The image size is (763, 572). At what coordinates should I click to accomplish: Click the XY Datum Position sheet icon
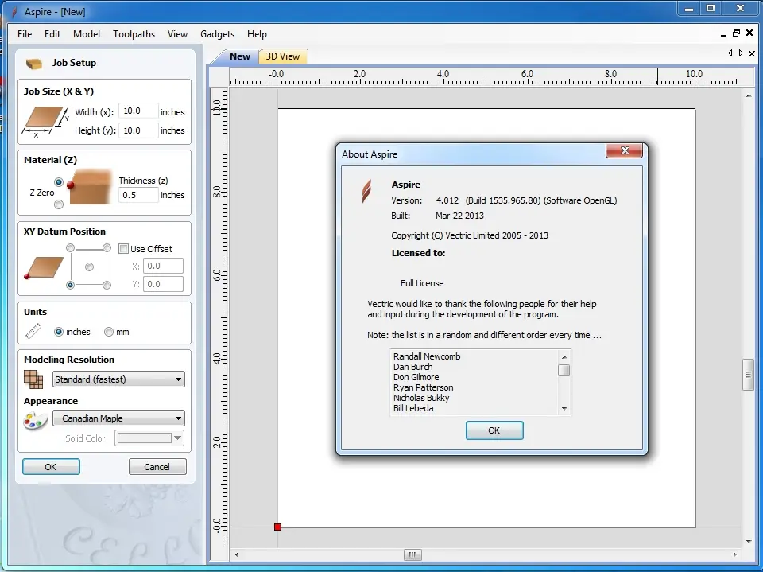[x=44, y=268]
